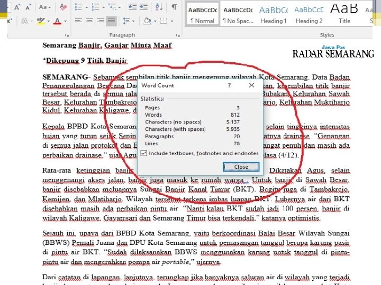Click the Decrease Indent icon
Screen dimensions: 381x285
[132, 7]
